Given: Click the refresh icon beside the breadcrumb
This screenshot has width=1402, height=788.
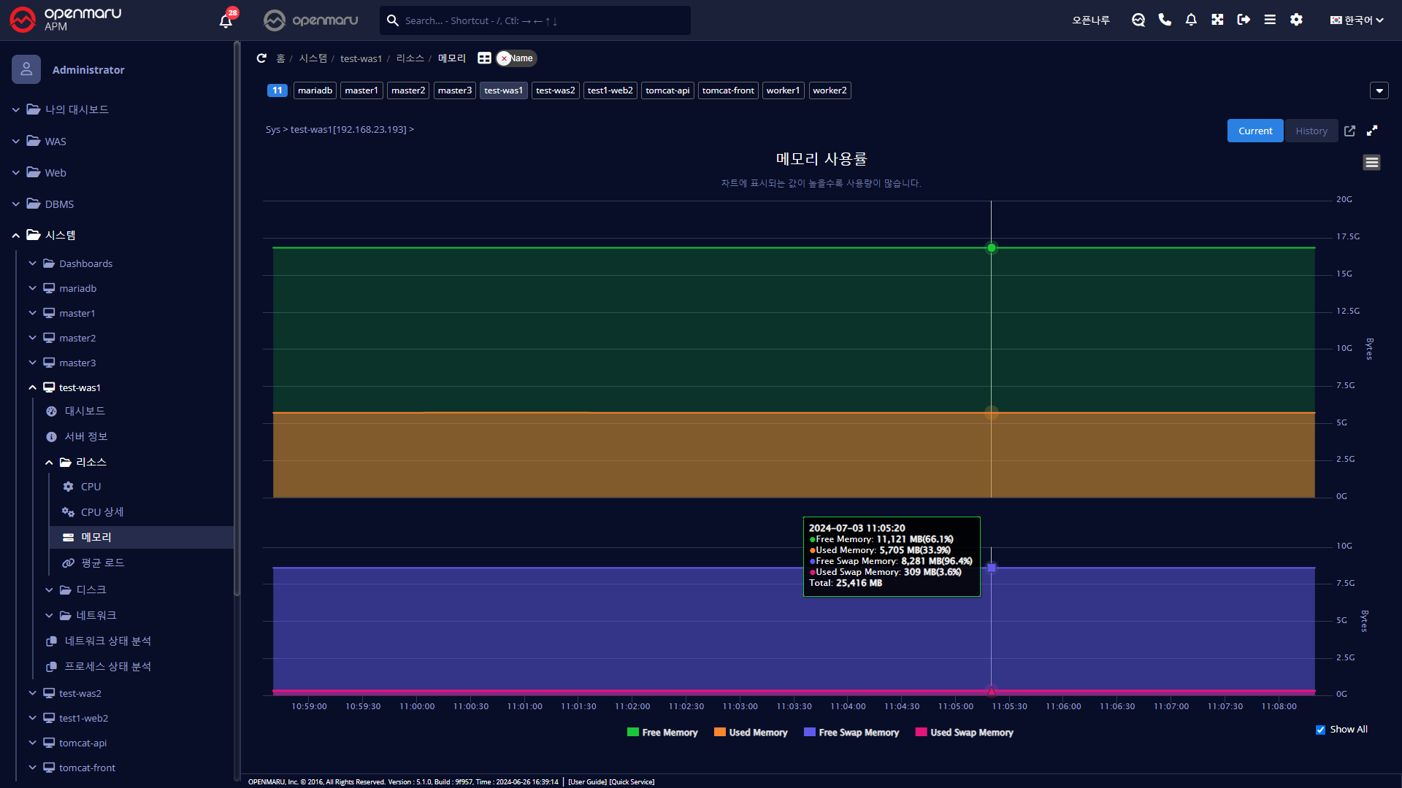Looking at the screenshot, I should (x=261, y=58).
